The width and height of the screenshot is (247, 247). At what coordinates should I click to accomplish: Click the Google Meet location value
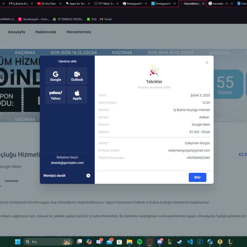201,124
